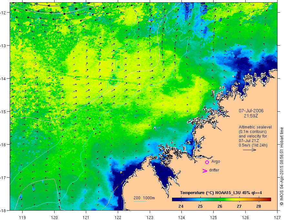This screenshot has width=284, height=220.
Task: Click longitude axis label 125
Action: coord(214,217)
